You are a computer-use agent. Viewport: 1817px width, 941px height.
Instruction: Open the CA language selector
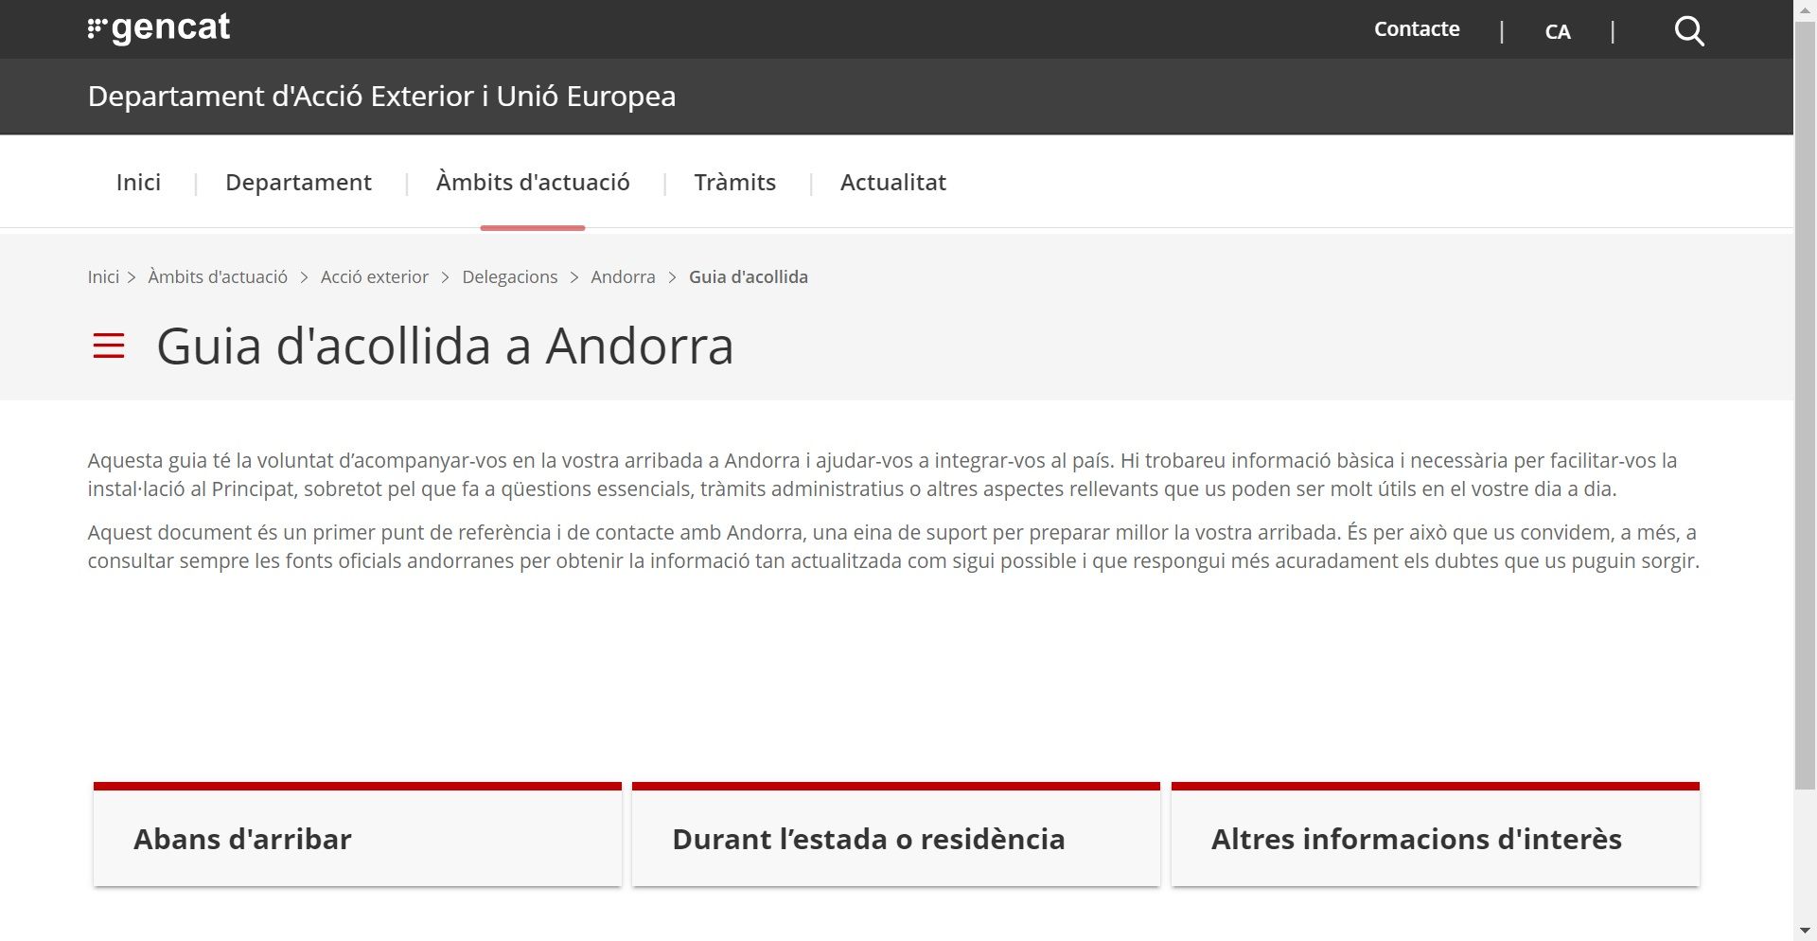click(1557, 31)
